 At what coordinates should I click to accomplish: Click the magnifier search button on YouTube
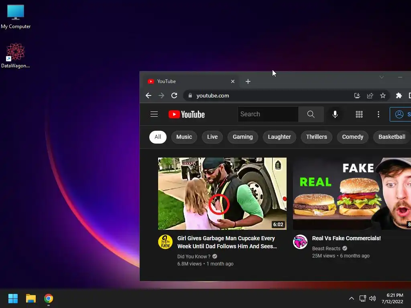311,114
